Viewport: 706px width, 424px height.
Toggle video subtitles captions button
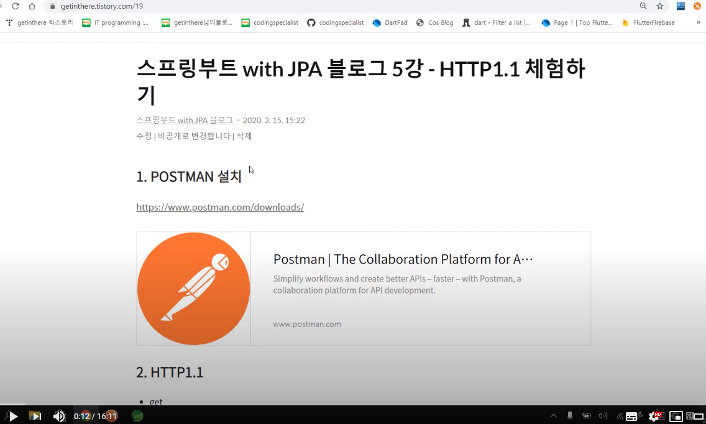(631, 417)
